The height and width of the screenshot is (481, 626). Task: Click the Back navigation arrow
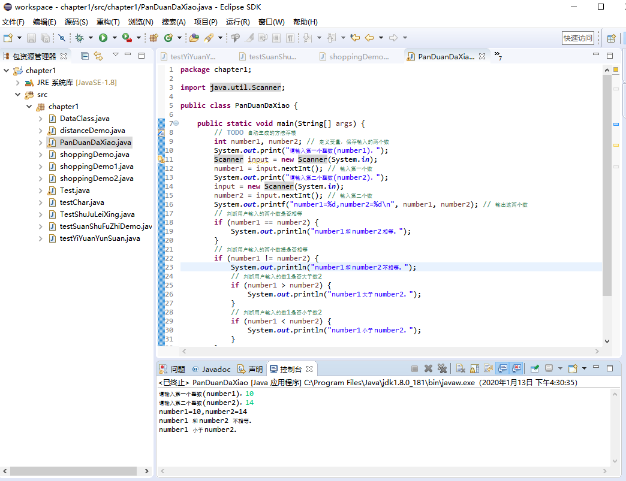tap(369, 38)
